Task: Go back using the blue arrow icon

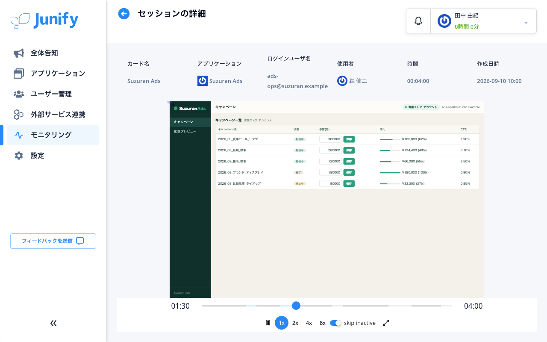Action: coord(124,14)
